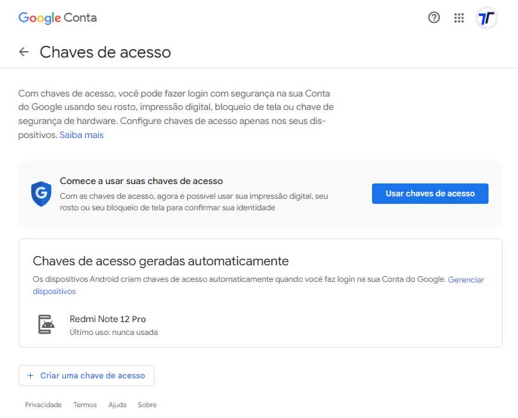Image resolution: width=518 pixels, height=418 pixels.
Task: Click the back arrow next to 'Chaves de acesso'
Action: click(23, 52)
